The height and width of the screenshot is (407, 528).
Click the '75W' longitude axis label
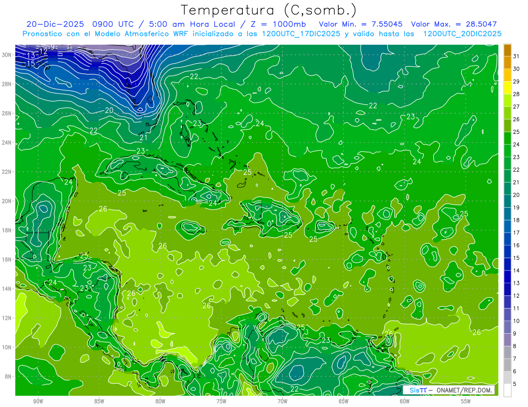[x=221, y=401]
